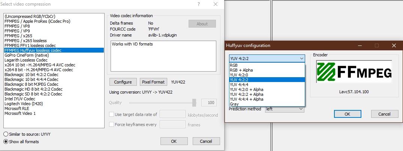
Task: Select 'FFMPEG / x265 lossless' codec
Action: tap(25, 40)
